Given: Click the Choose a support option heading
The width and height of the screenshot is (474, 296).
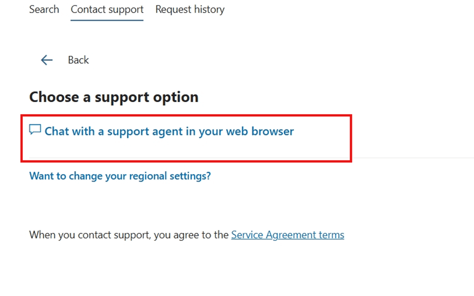Looking at the screenshot, I should click(x=114, y=97).
